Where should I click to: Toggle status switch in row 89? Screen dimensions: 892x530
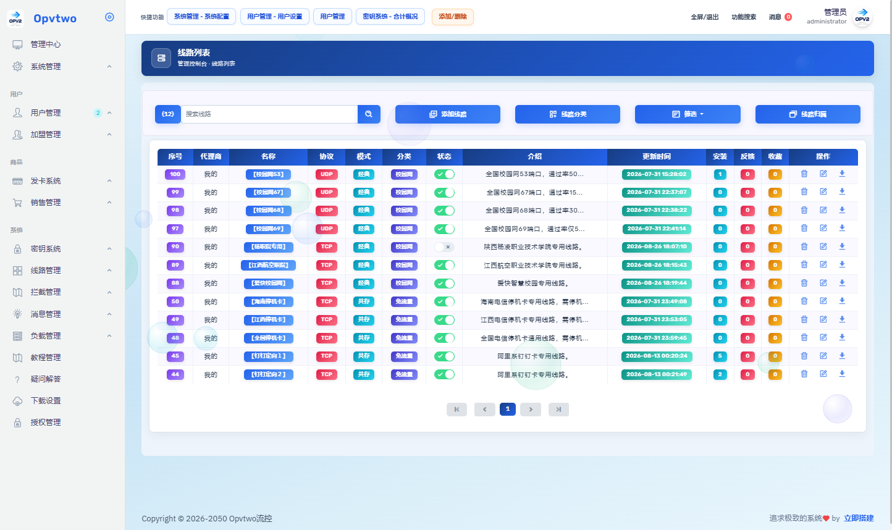(444, 265)
